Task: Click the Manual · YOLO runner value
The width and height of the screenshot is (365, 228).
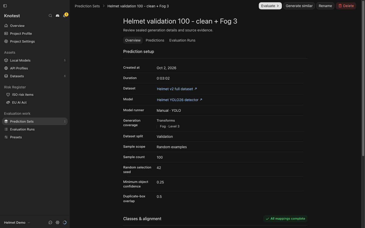Action: click(x=169, y=110)
